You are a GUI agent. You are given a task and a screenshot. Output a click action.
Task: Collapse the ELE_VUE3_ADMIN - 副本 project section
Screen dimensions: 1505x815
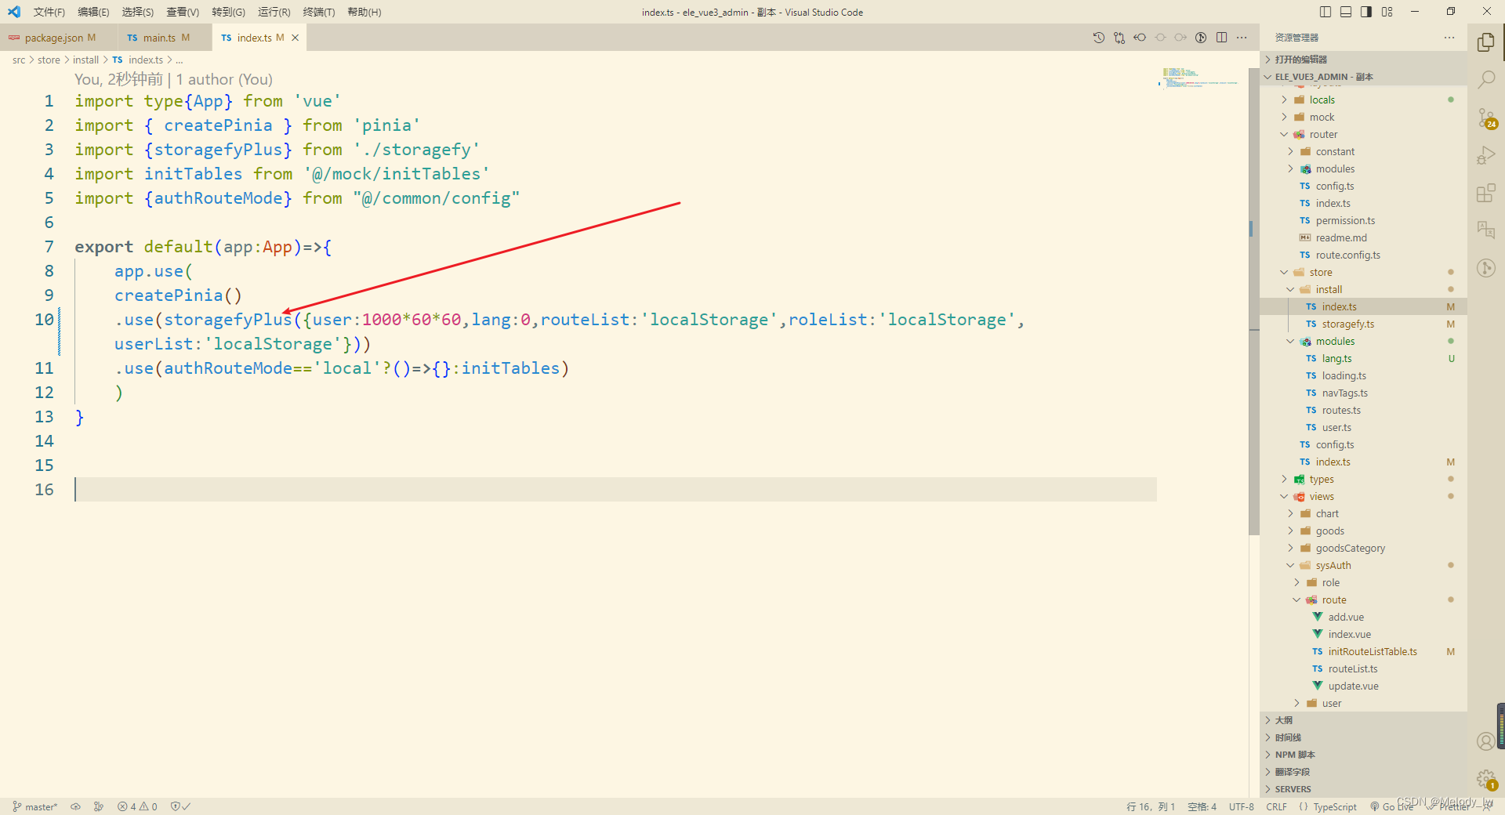tap(1364, 77)
